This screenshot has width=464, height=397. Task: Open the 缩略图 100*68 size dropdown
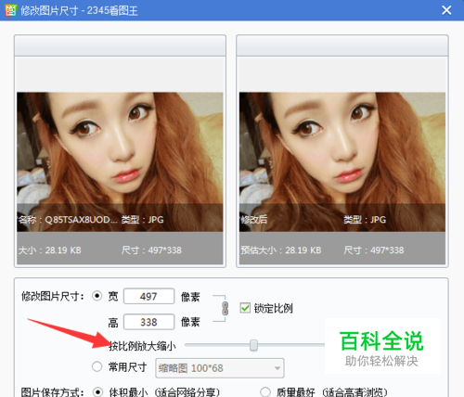pyautogui.click(x=220, y=368)
